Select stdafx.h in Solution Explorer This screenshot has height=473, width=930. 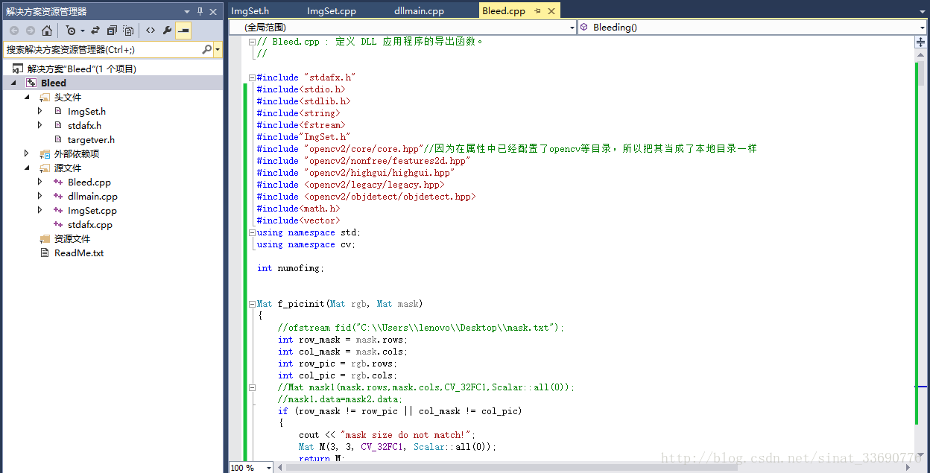coord(84,125)
